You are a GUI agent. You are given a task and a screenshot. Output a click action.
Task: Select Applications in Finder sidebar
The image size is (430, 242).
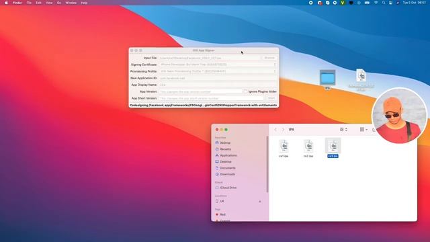[x=228, y=155]
